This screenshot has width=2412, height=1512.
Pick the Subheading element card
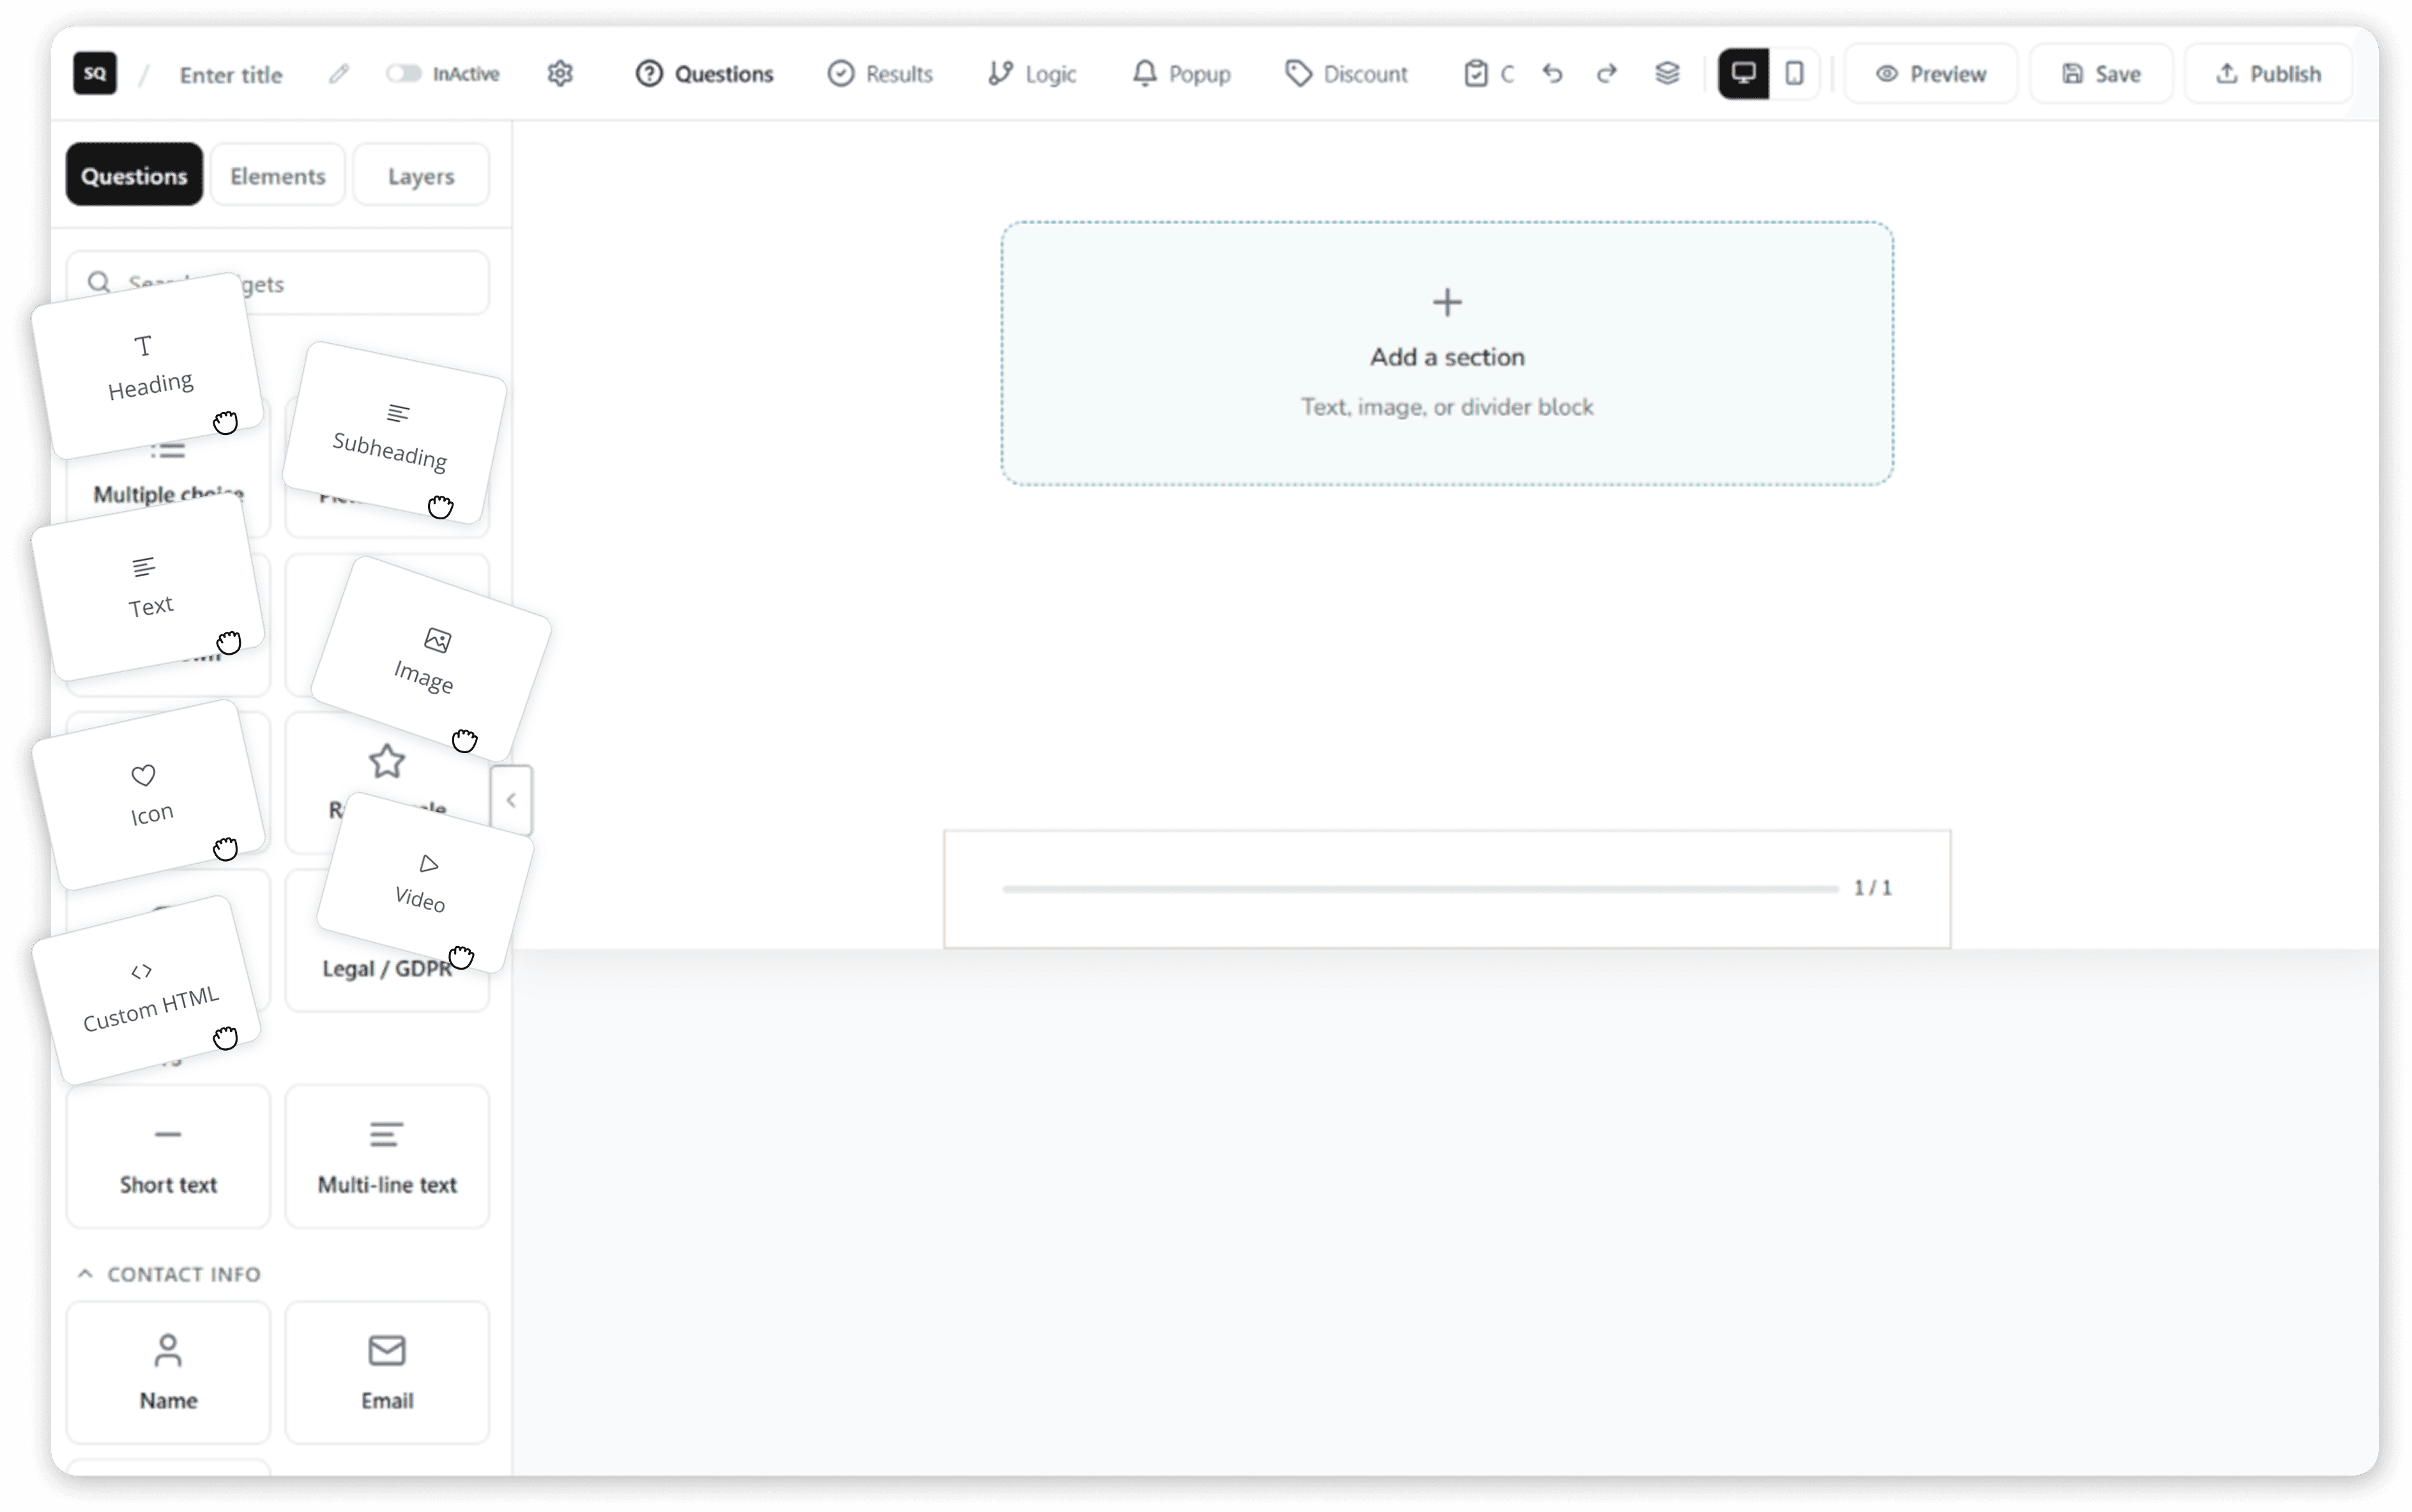click(395, 433)
